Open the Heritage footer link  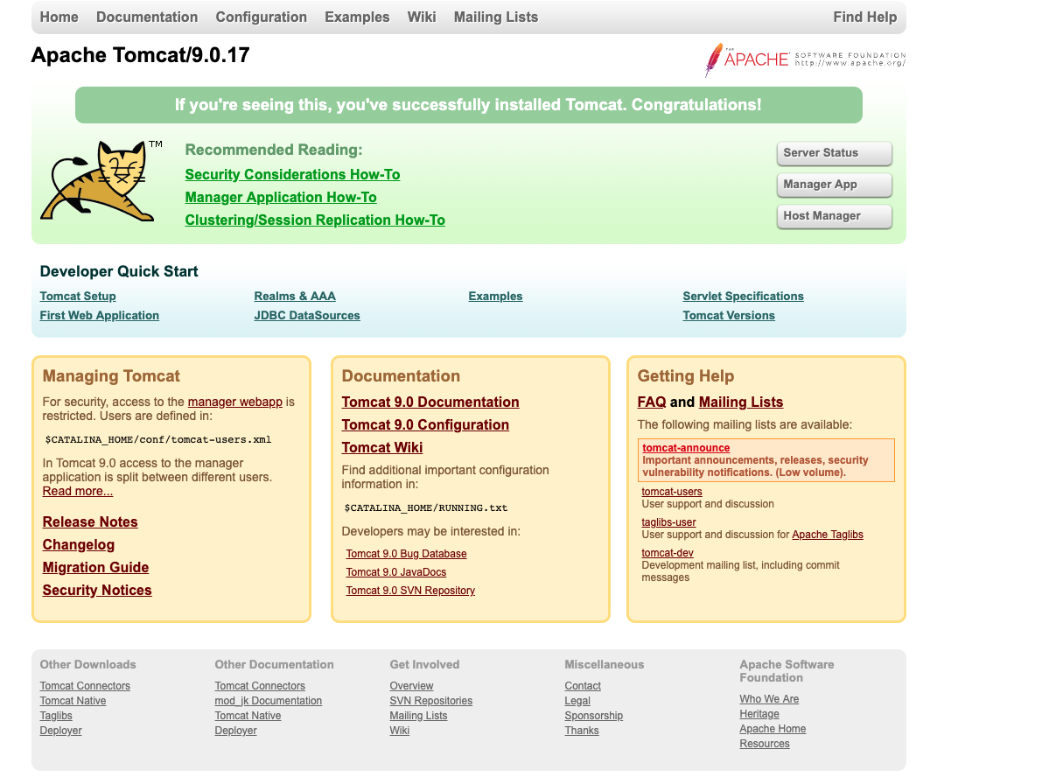(x=759, y=714)
